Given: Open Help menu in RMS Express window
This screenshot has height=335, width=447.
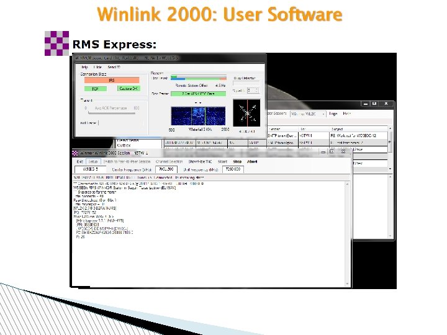Looking at the screenshot, I should pyautogui.click(x=346, y=114).
